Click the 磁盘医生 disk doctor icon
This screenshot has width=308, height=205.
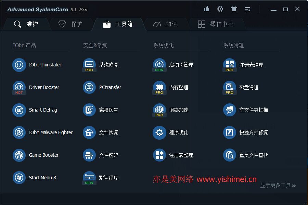(89, 110)
